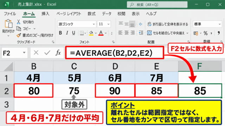Click the search magnifier icon
This screenshot has height=126, width=225.
tap(131, 5)
